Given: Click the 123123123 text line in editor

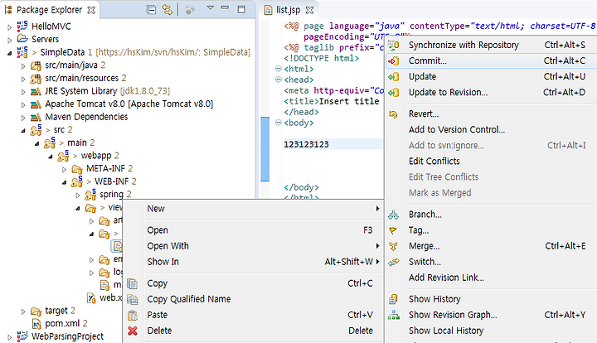Looking at the screenshot, I should click(306, 144).
